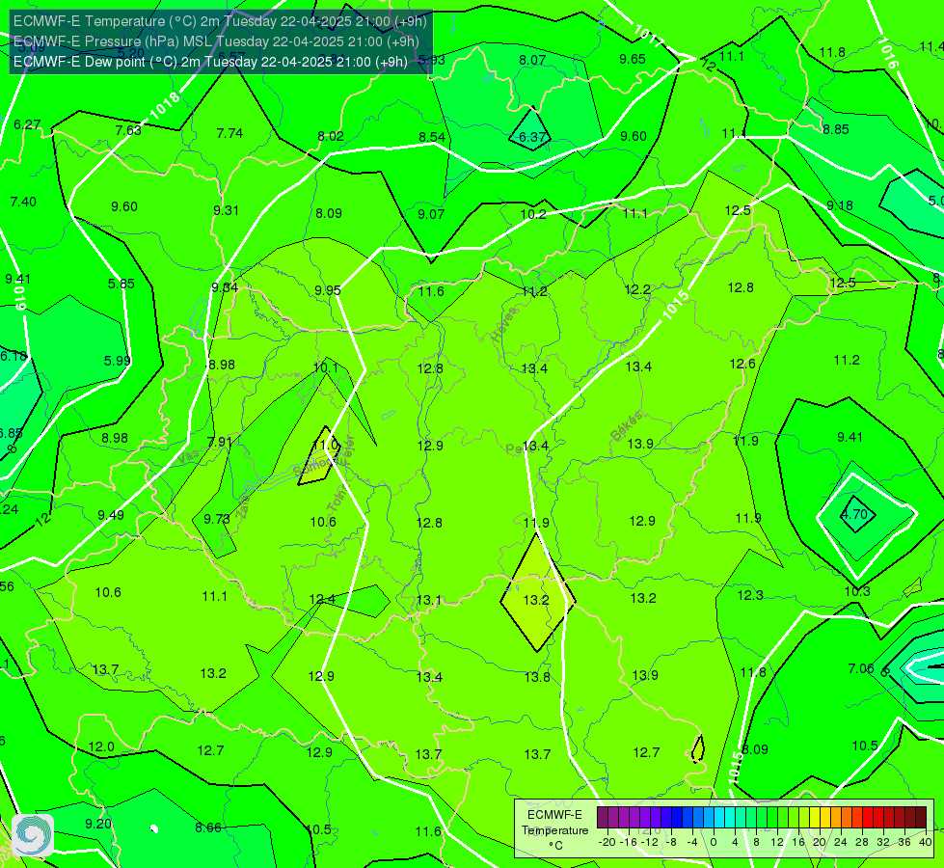The width and height of the screenshot is (944, 868).
Task: Click the leftmost dark purple legend swatch
Action: point(603,818)
